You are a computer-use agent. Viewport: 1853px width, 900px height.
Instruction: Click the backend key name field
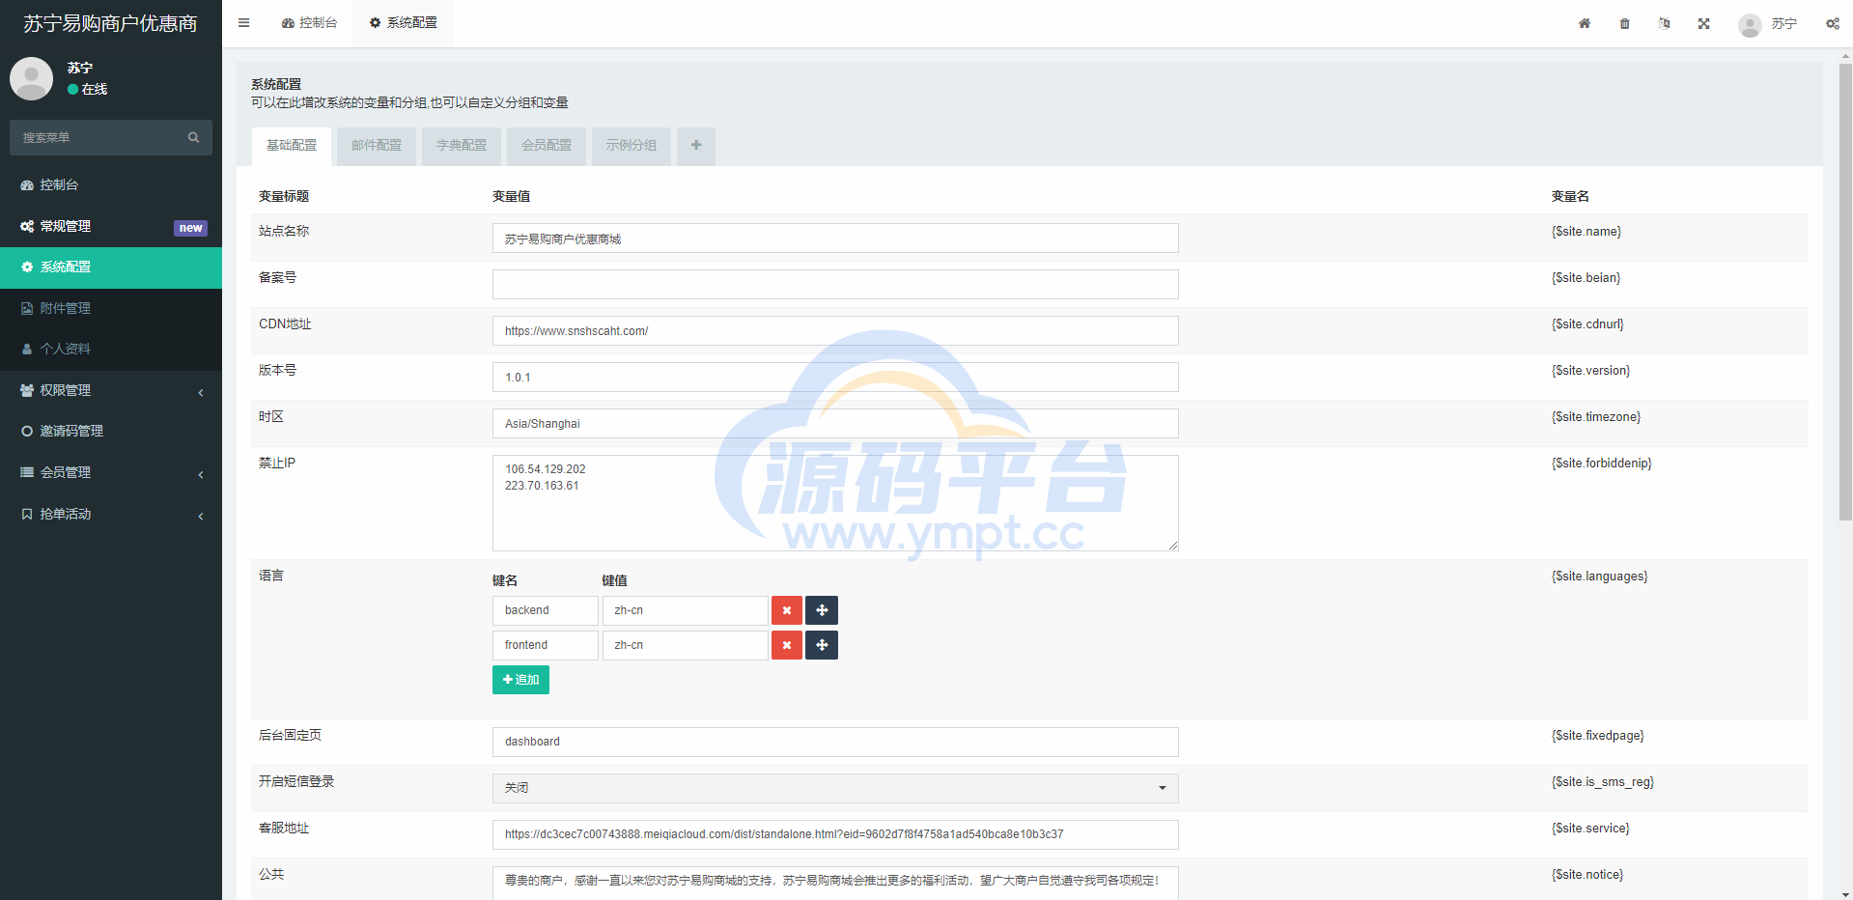[546, 610]
